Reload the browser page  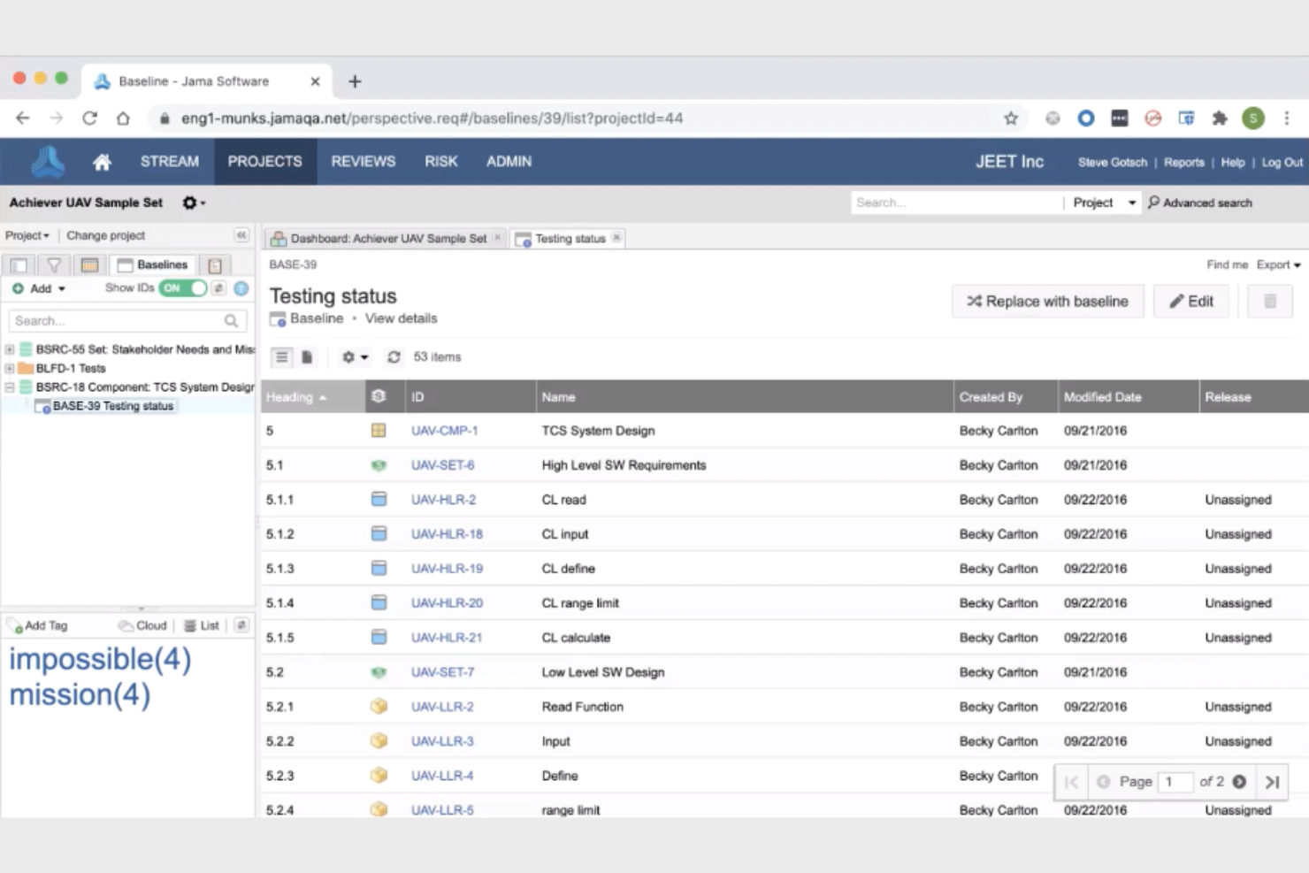89,119
